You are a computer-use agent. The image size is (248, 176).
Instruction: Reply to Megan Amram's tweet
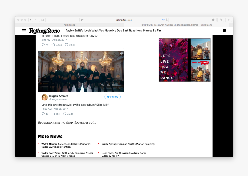pos(43,114)
